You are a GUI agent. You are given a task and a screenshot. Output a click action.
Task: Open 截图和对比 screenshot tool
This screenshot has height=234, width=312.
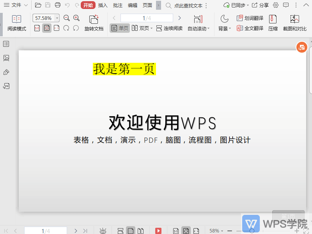pos(294,23)
